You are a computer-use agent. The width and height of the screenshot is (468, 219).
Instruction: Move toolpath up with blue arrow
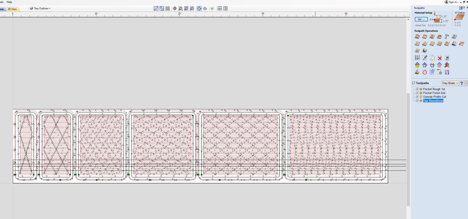tap(462, 83)
